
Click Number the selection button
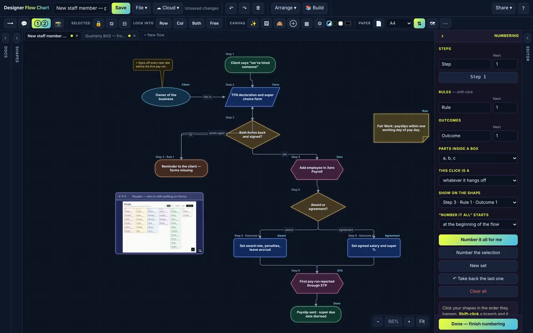click(x=478, y=253)
